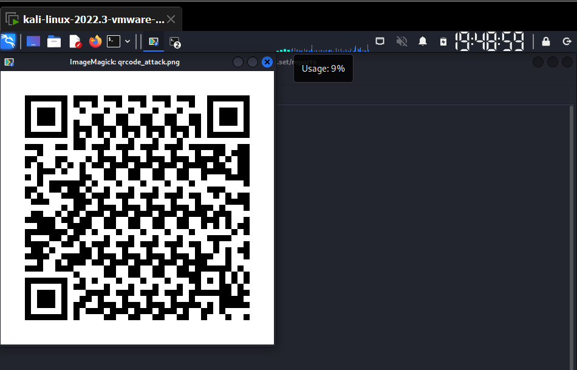
Task: Open the terminal emulator launcher
Action: tap(114, 41)
